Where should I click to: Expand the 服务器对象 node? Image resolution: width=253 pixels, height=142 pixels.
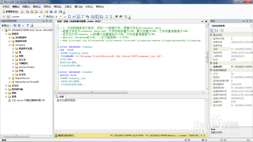click(6, 89)
